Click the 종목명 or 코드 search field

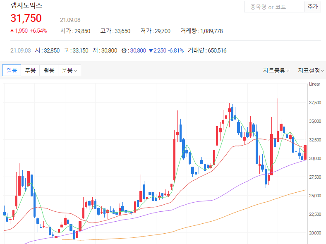tap(274, 7)
